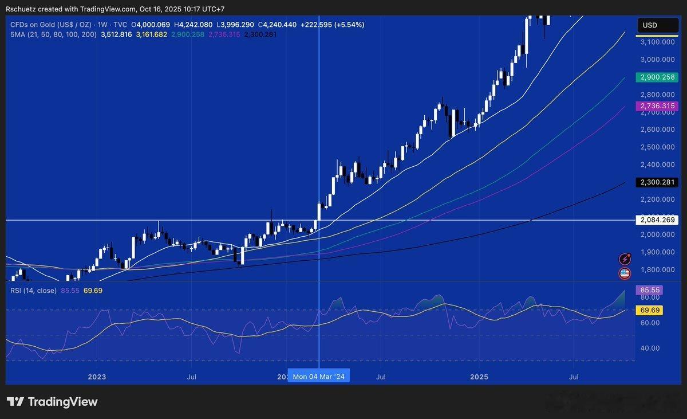Screen dimensions: 687x419
Task: Click the Rschuetz created with TradingView.com header
Action: point(116,8)
